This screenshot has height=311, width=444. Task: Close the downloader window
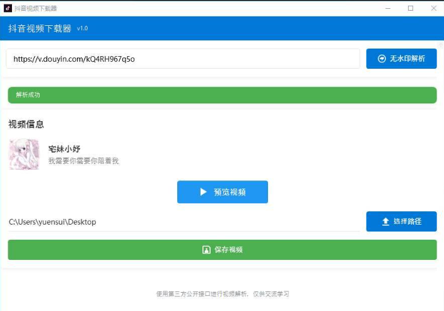[x=433, y=8]
